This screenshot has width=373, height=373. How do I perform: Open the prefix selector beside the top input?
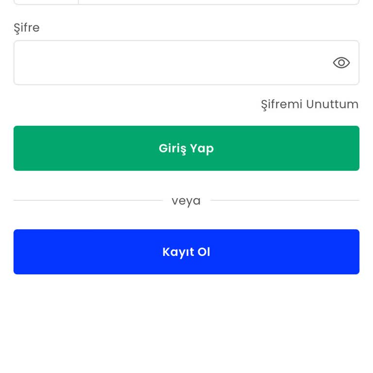click(46, 2)
